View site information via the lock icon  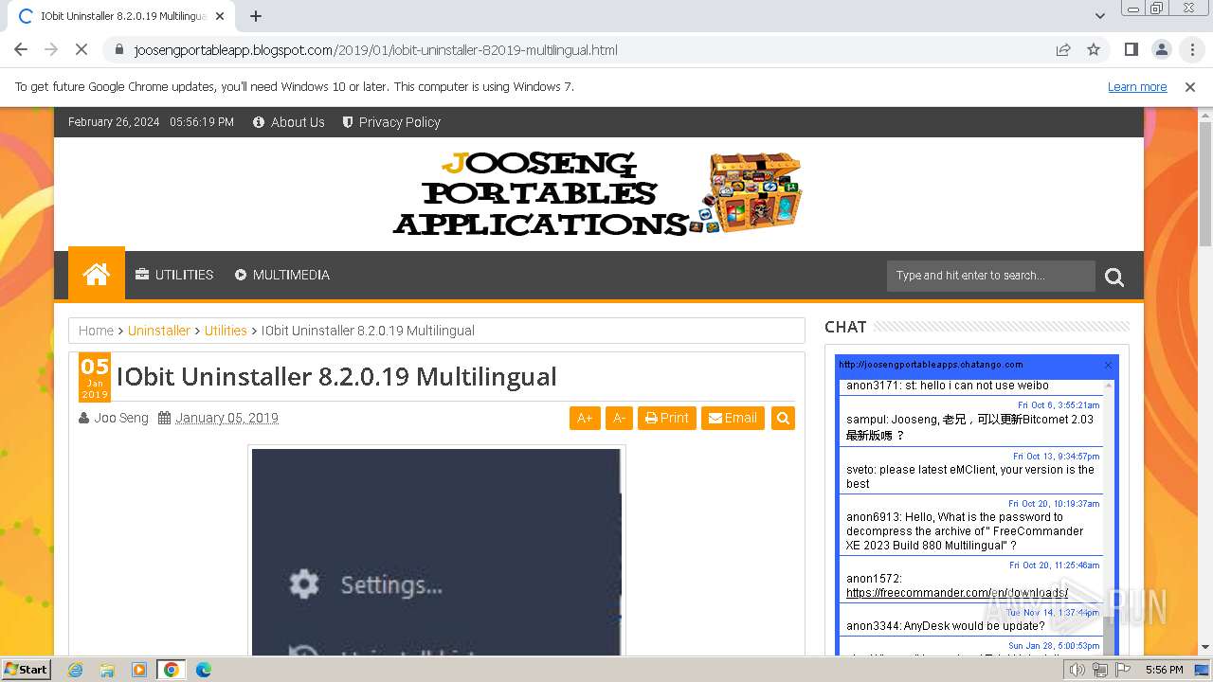pos(118,49)
